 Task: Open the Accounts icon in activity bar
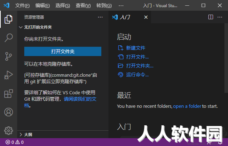pos(9,112)
